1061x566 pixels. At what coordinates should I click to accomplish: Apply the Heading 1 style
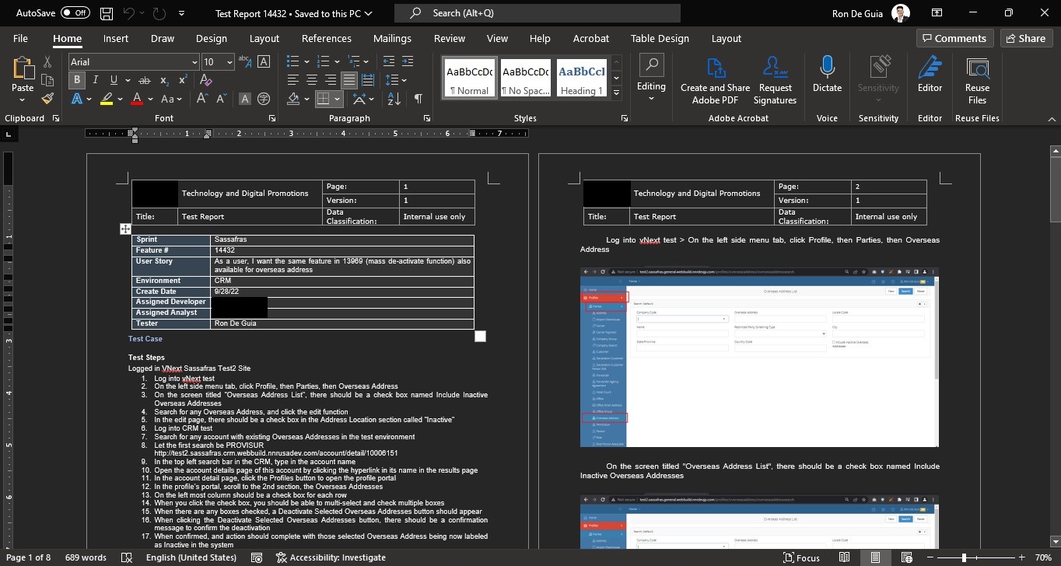pyautogui.click(x=581, y=78)
